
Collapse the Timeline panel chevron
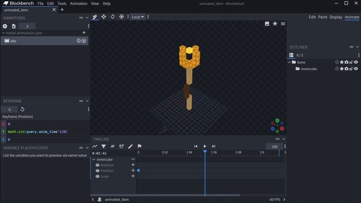284,139
